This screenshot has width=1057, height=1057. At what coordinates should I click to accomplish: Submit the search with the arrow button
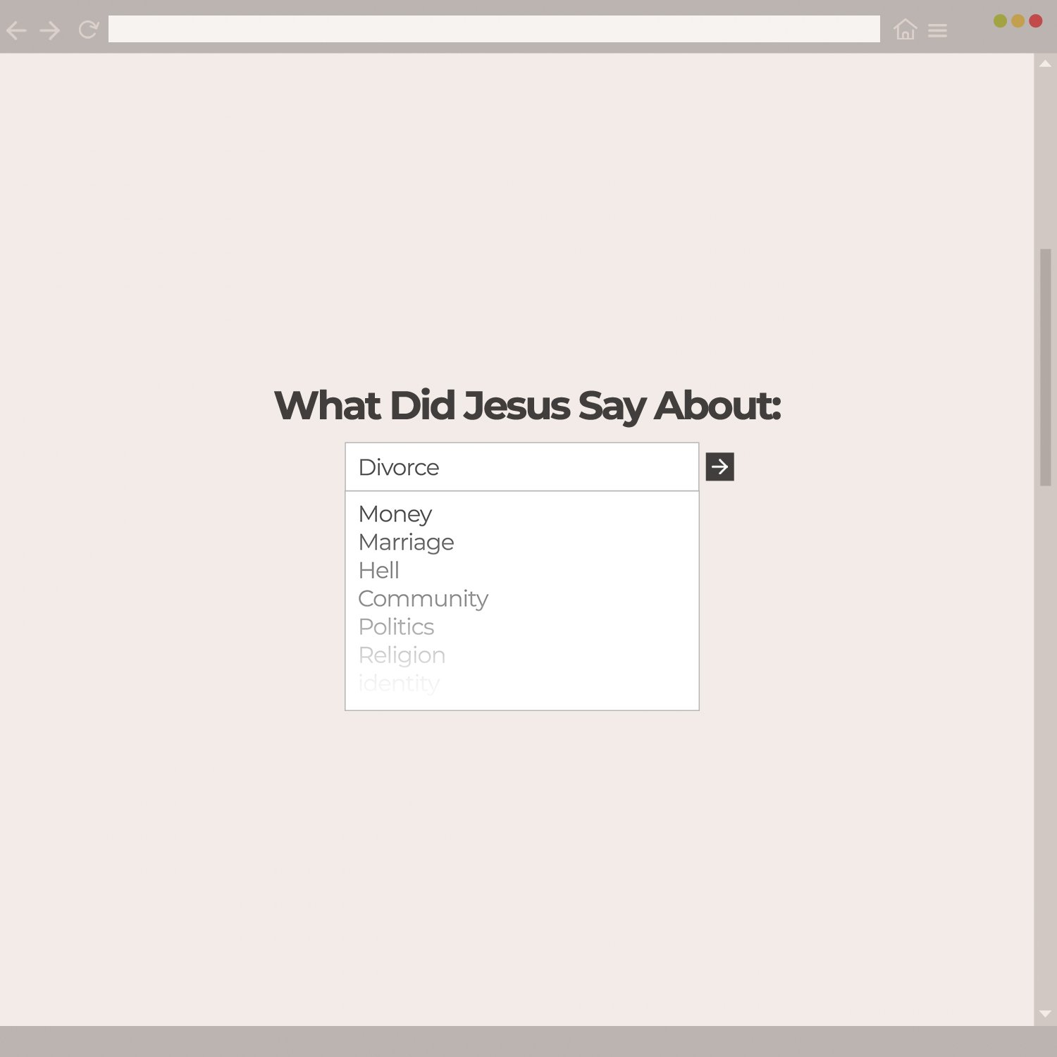point(719,466)
